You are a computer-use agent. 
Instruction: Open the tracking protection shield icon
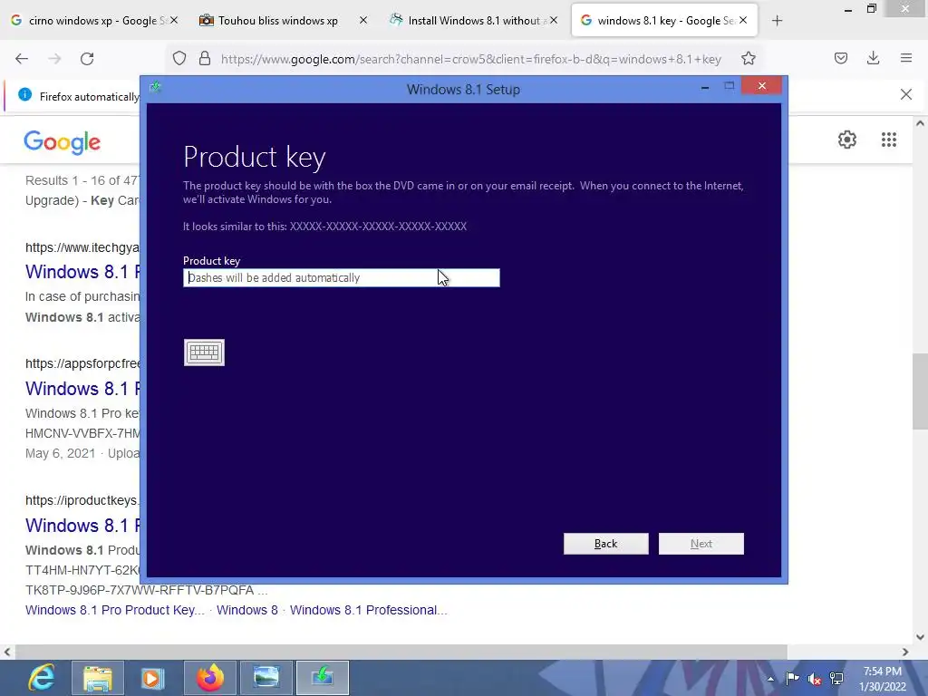[x=179, y=59]
